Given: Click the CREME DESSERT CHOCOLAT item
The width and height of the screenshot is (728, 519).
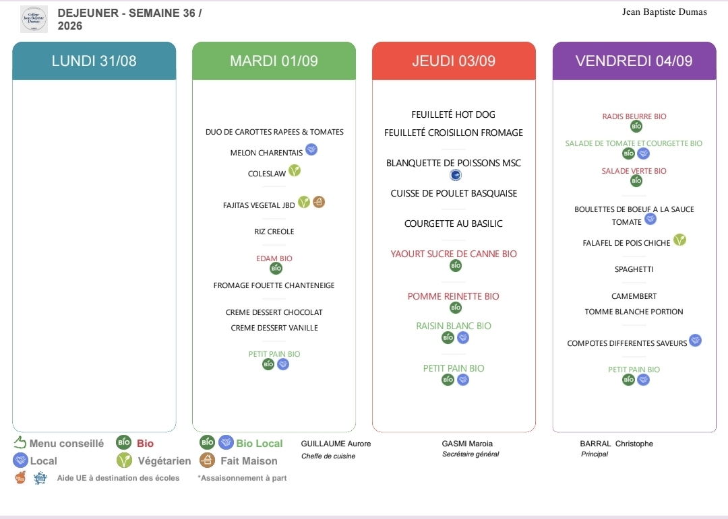Looking at the screenshot, I should [x=274, y=312].
